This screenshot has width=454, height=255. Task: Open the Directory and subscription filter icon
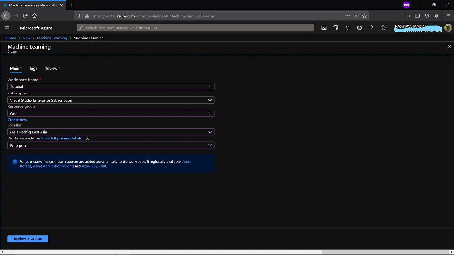click(336, 28)
